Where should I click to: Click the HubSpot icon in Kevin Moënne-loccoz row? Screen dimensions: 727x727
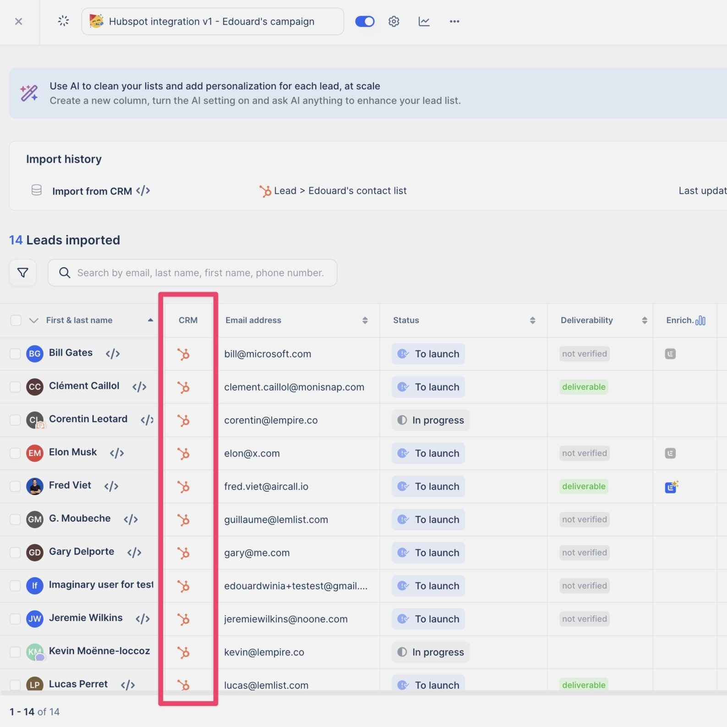coord(183,652)
